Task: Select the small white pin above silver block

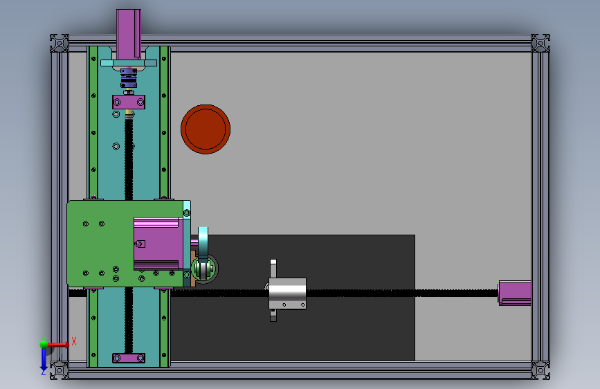Action: [x=273, y=262]
